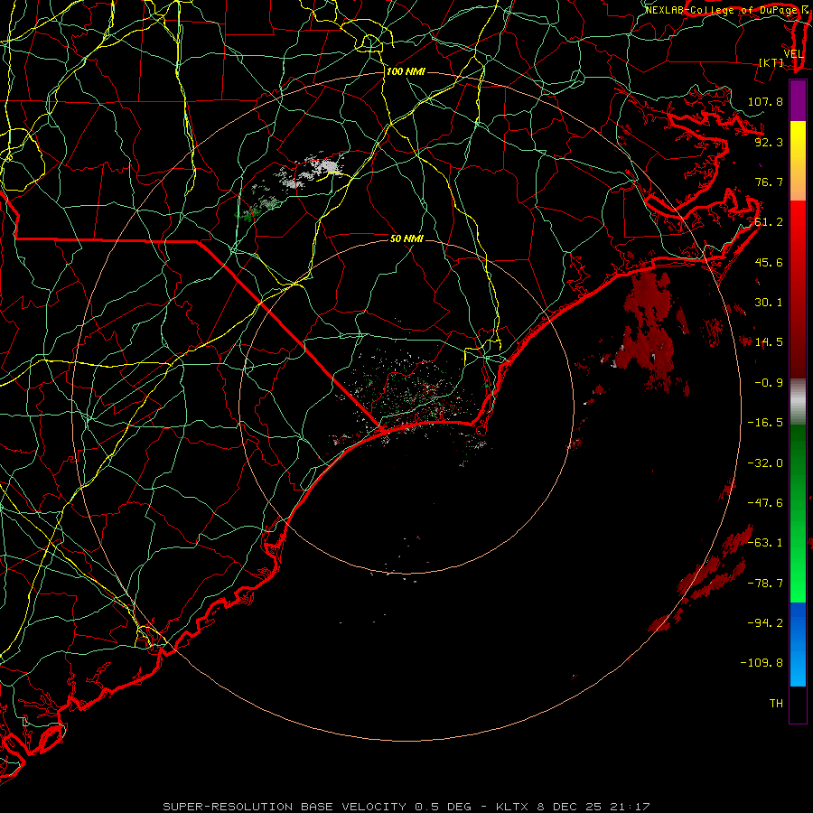Click the [KT] units label
The width and height of the screenshot is (813, 813).
click(771, 62)
